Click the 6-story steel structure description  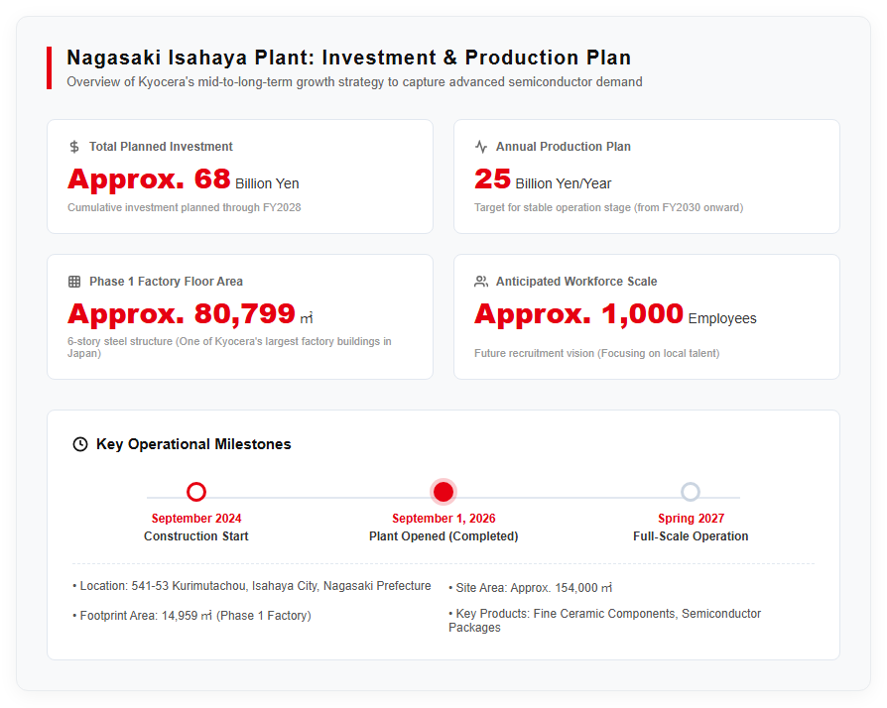(229, 347)
